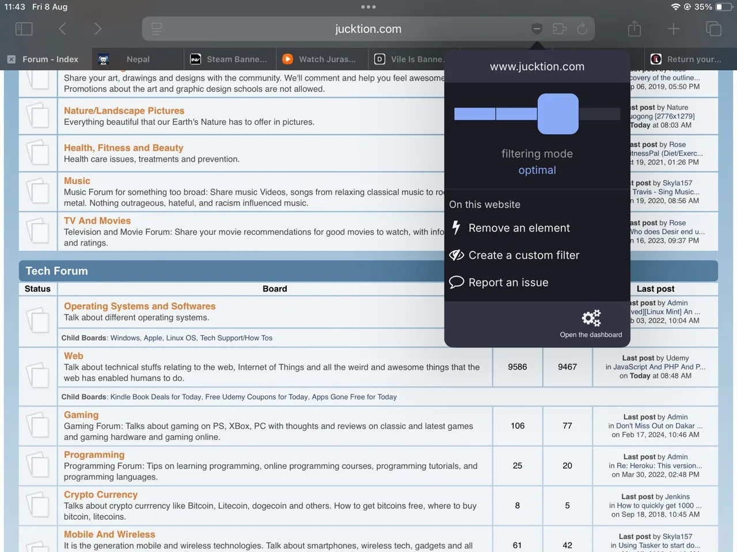Viewport: 737px width, 552px height.
Task: Click the Open the dashboard label
Action: (x=591, y=335)
